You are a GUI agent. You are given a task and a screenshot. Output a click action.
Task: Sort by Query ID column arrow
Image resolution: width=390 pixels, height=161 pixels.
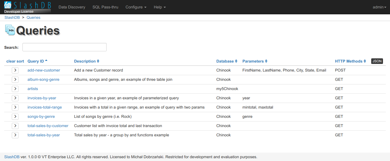coord(46,61)
